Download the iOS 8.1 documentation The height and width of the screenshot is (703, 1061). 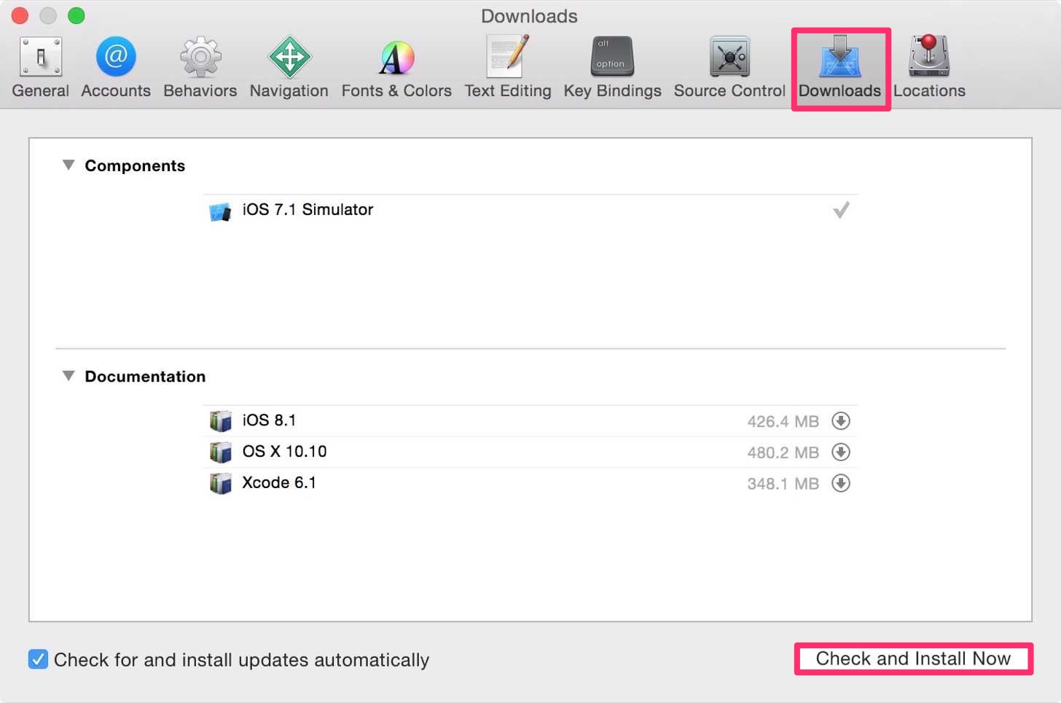click(x=841, y=421)
